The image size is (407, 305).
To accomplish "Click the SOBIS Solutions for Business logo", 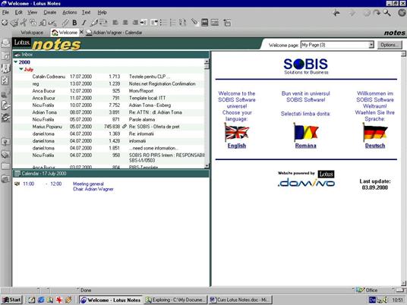I will (306, 66).
